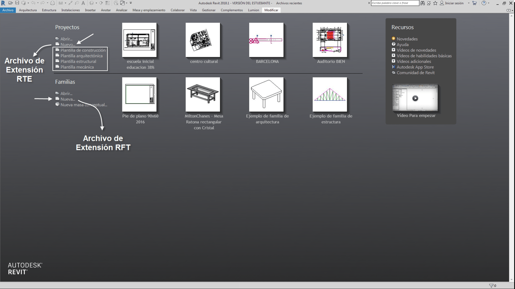Viewport: 515px width, 289px height.
Task: Click the Open folder icon in quick access toolbar
Action: point(10,3)
